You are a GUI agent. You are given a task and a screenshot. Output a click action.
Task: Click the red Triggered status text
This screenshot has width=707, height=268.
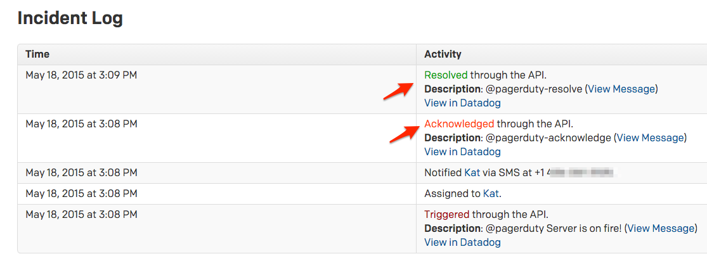(447, 214)
